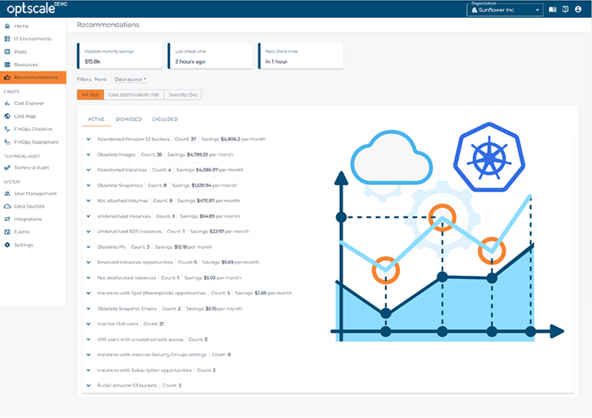Click the Recommendations thumbs-up icon
The image size is (592, 418).
point(7,78)
